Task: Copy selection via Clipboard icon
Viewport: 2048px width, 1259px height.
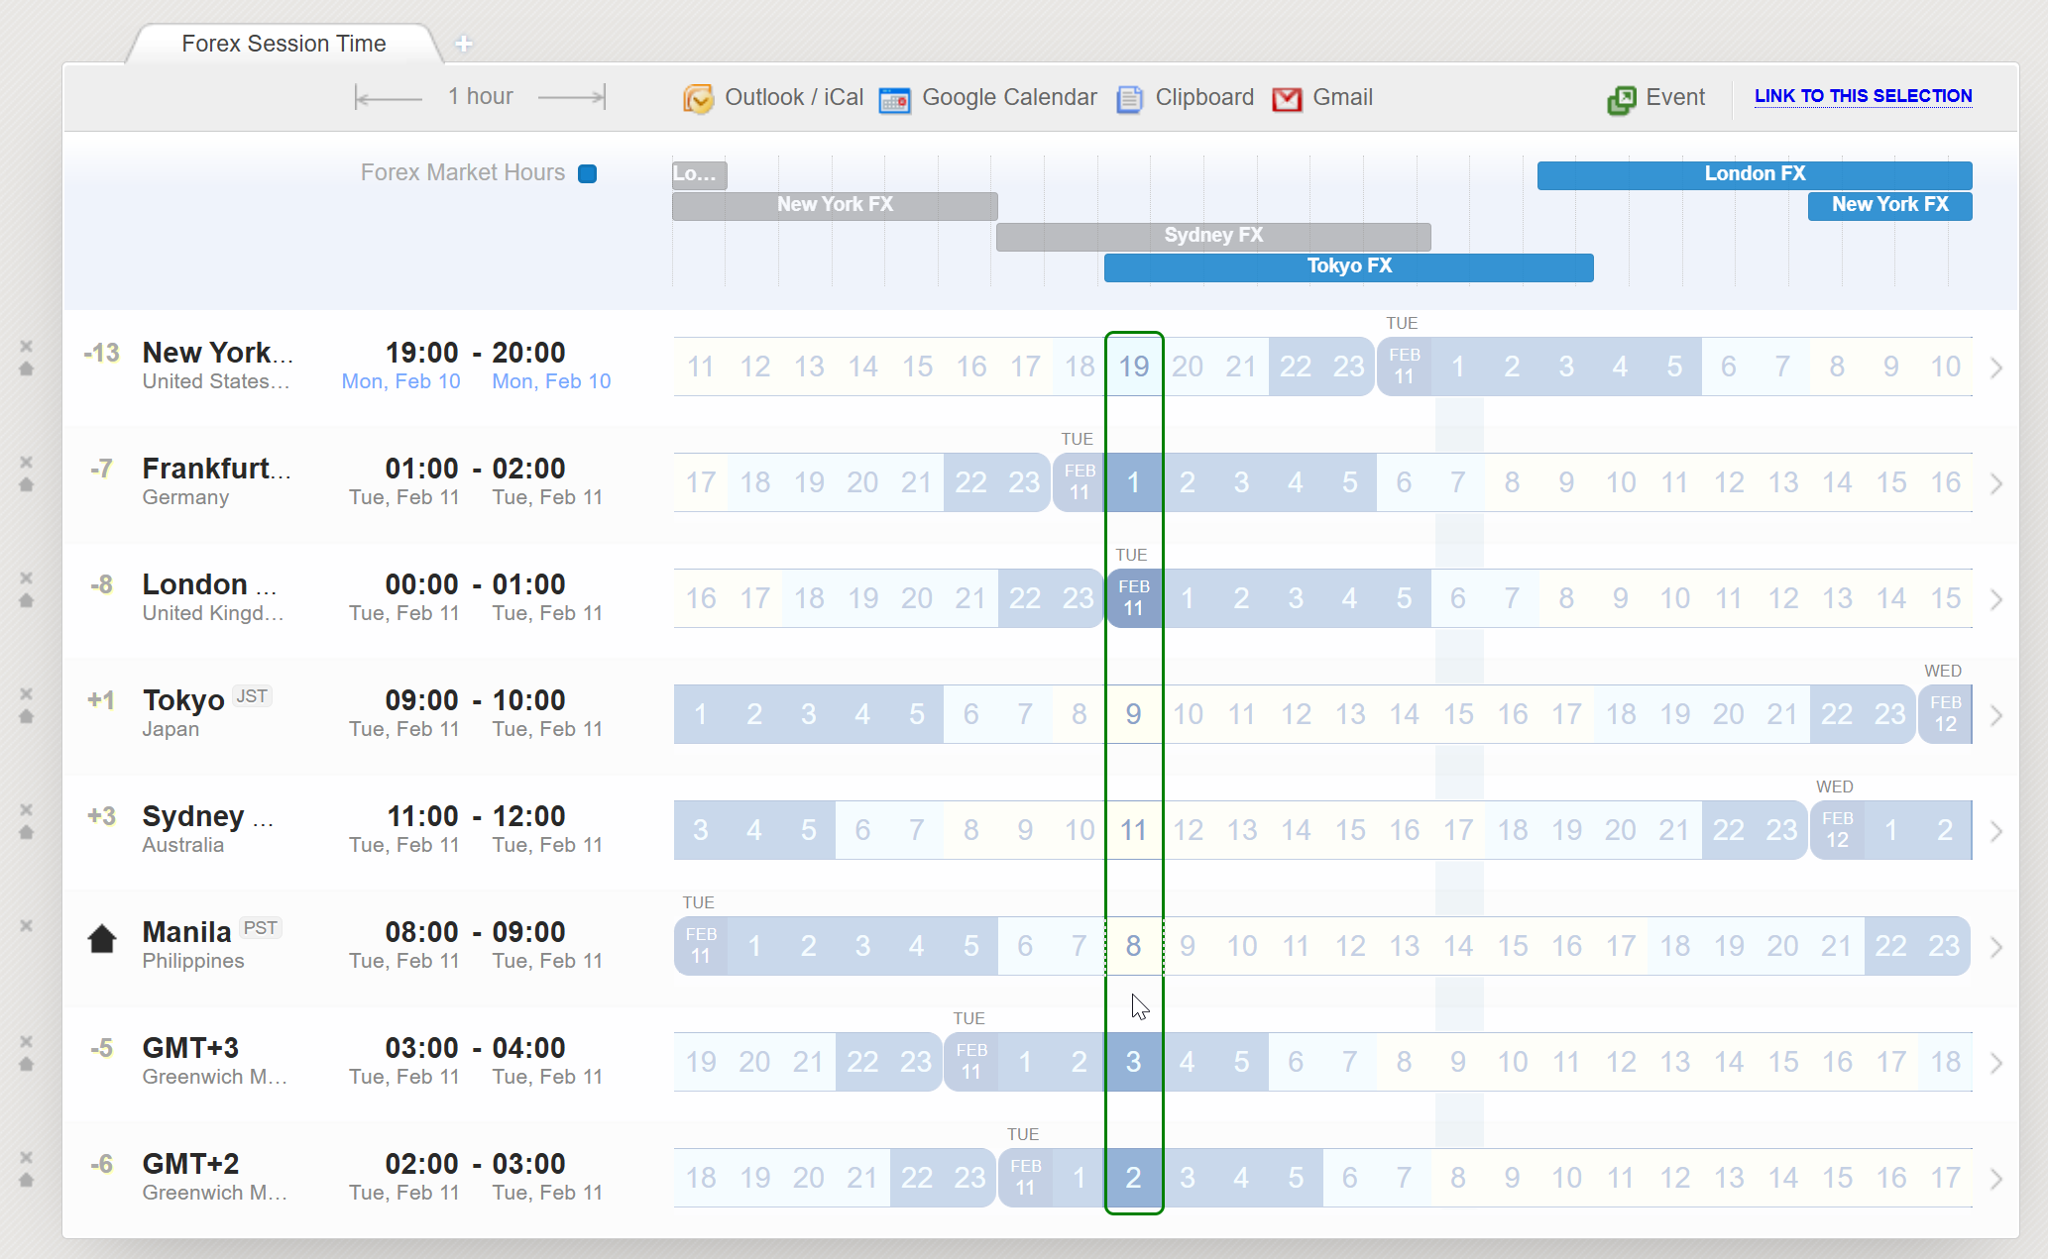Action: coord(1129,99)
